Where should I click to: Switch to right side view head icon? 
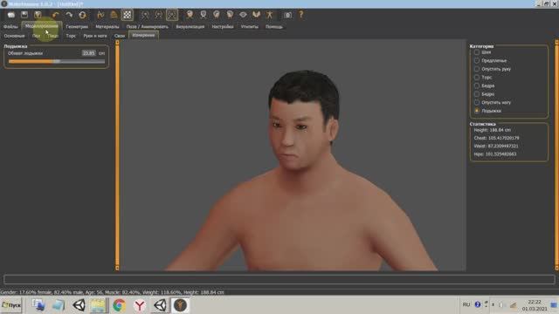coord(217,15)
